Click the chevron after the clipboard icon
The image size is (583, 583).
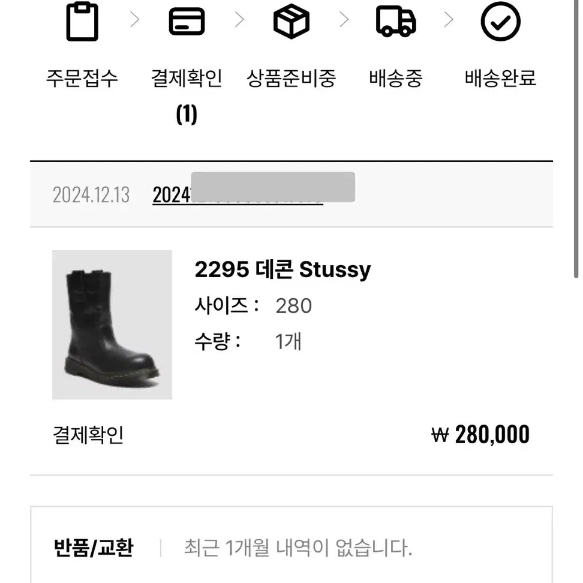[x=135, y=19]
